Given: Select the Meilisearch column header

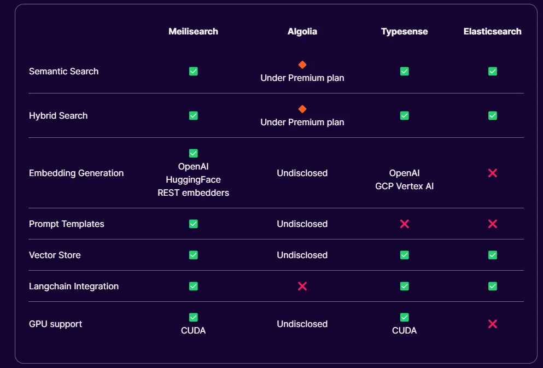Looking at the screenshot, I should pos(193,31).
